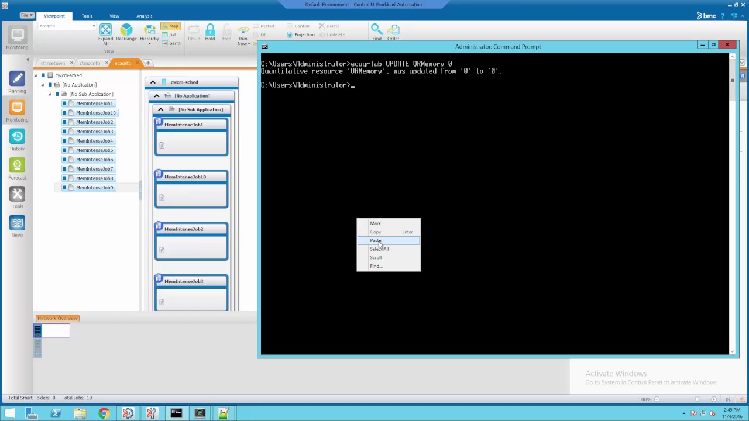Click the Free unlock icon
749x421 pixels.
pyautogui.click(x=226, y=30)
